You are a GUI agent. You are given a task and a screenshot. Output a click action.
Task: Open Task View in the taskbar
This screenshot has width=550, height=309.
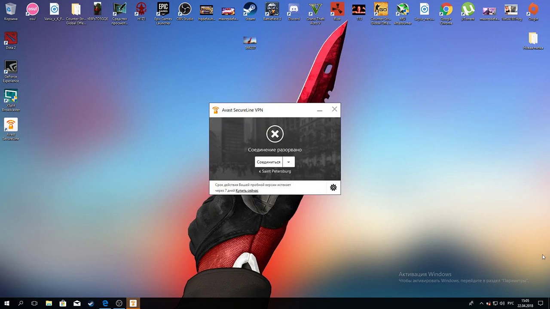[x=34, y=303]
